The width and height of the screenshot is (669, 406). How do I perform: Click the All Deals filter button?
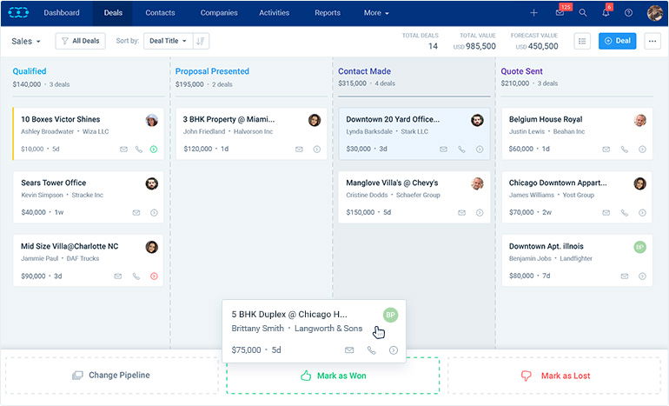[x=80, y=41]
